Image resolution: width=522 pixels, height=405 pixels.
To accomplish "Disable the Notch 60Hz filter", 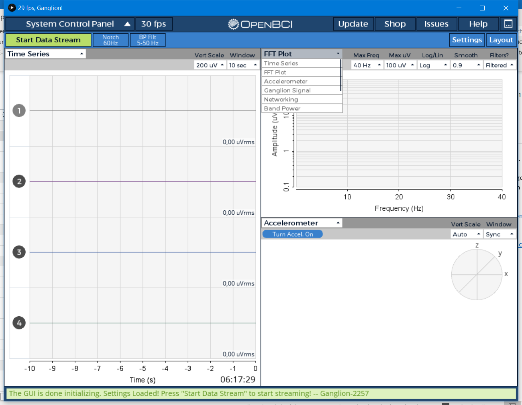I will [110, 40].
